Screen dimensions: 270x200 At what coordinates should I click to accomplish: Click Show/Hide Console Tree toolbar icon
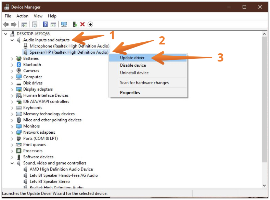[x=24, y=24]
